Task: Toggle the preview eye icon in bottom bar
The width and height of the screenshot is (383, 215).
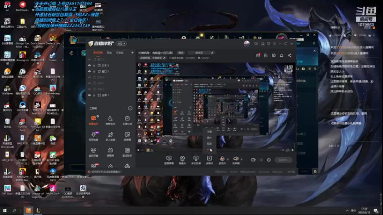Action: (x=261, y=160)
